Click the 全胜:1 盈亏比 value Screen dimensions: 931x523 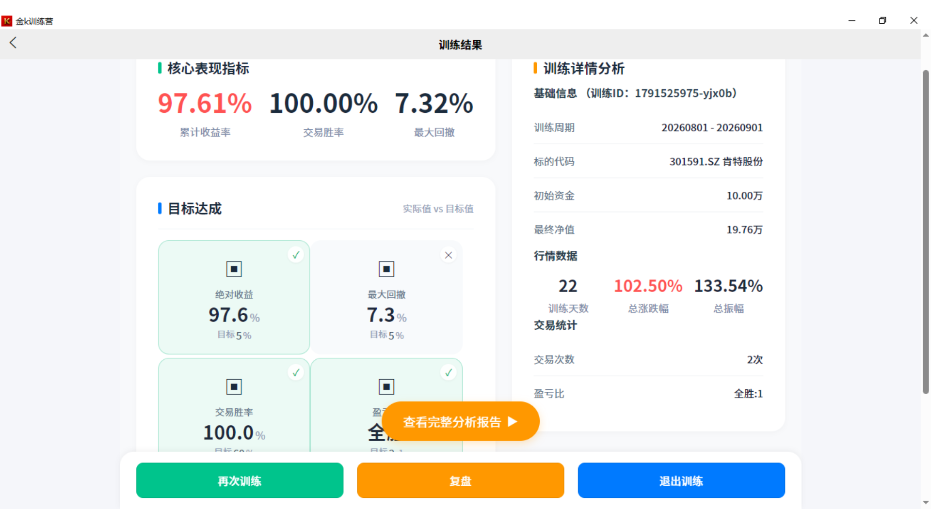[748, 394]
